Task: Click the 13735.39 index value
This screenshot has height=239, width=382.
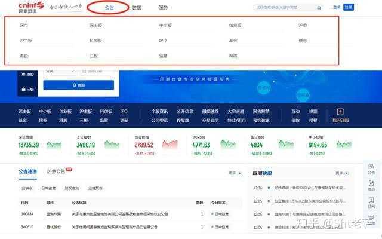Action: click(x=29, y=145)
